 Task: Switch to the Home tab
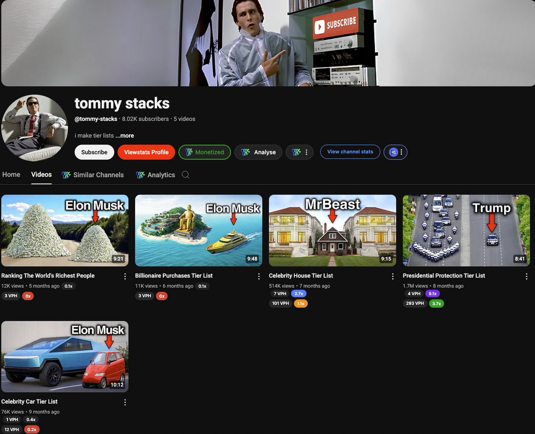click(11, 175)
